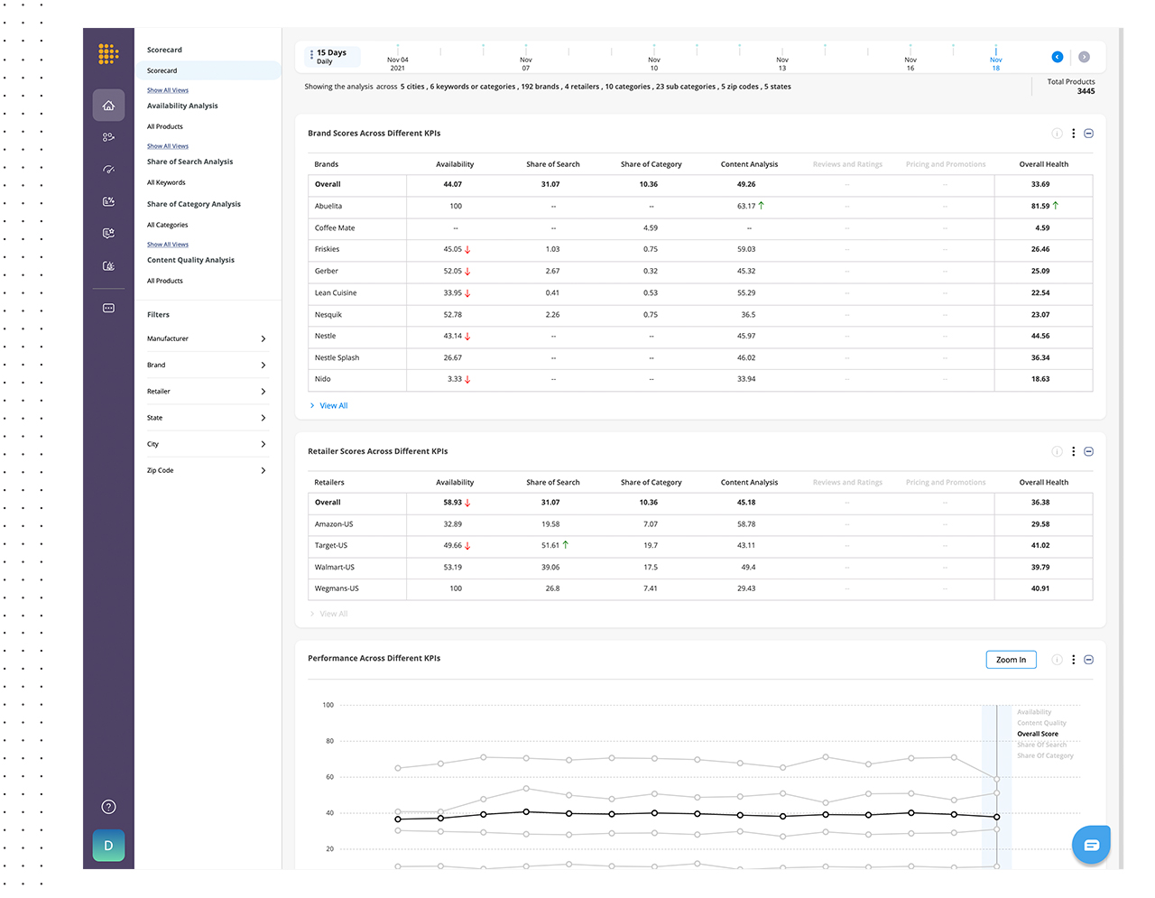Viewport: 1155px width, 898px height.
Task: Open the speedometer gauge sidebar section
Action: coord(108,170)
